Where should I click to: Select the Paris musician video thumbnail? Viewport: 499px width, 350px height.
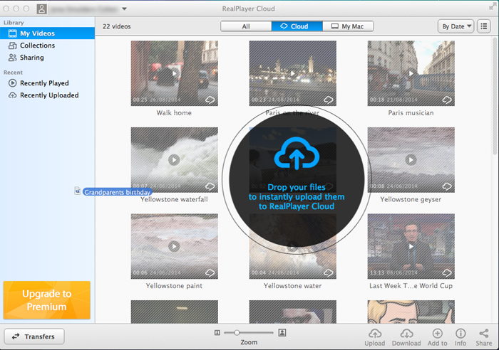(411, 73)
